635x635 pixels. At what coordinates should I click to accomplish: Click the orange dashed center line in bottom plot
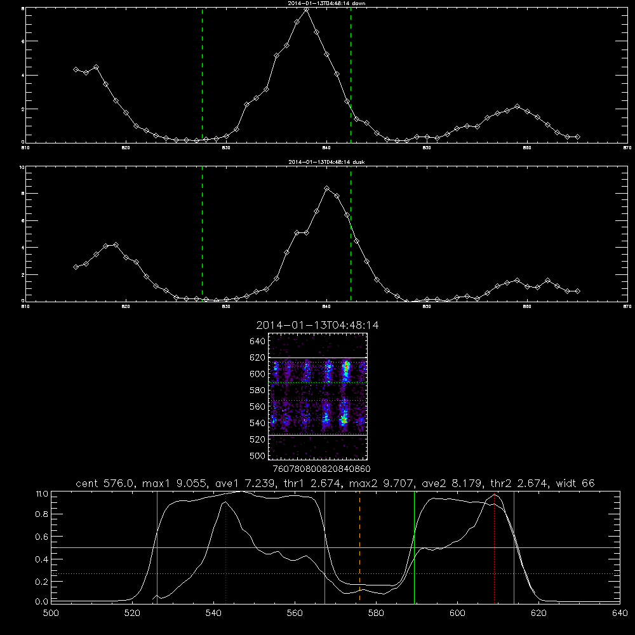coord(359,547)
